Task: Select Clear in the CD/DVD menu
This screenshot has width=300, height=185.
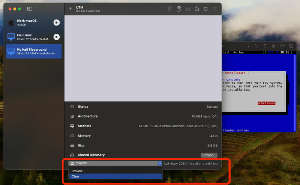Action: [76, 176]
